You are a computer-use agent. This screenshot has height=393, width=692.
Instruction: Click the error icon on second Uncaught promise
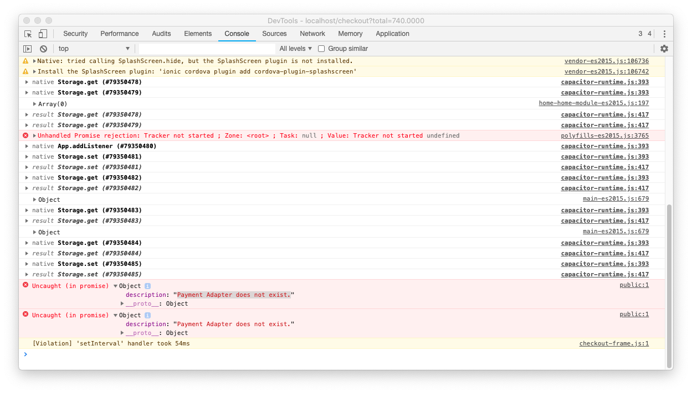coord(25,315)
